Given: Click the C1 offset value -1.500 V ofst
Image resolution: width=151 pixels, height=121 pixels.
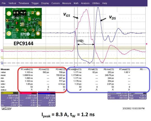Looking at the screenshot, I should pos(12,98).
